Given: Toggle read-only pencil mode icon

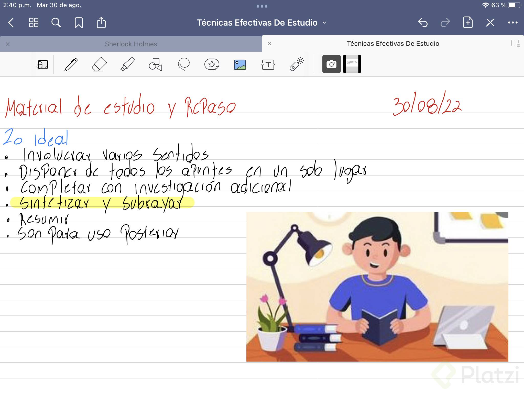Looking at the screenshot, I should [490, 23].
